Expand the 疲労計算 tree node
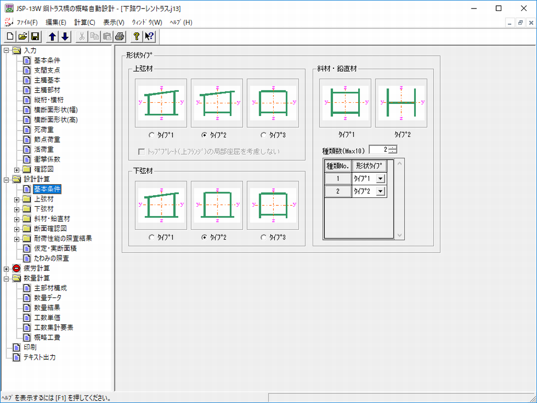The height and width of the screenshot is (403, 537). click(6, 269)
